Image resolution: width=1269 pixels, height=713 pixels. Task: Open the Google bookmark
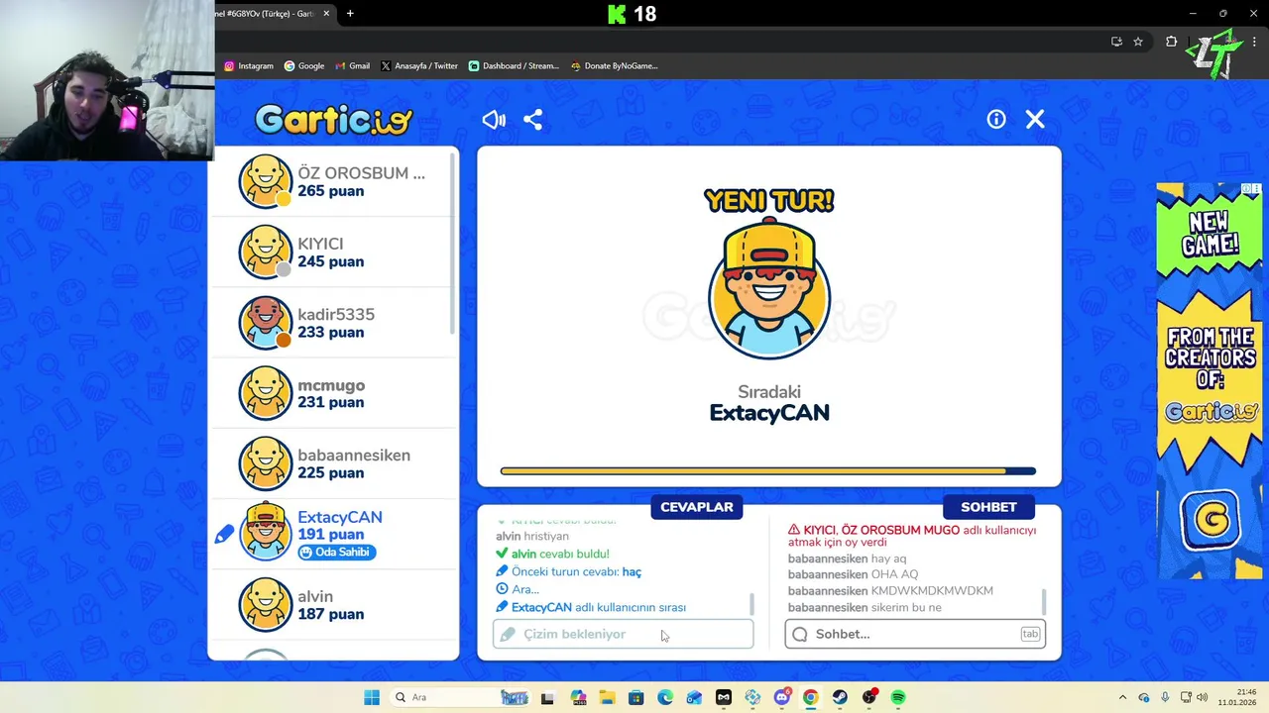click(x=304, y=66)
